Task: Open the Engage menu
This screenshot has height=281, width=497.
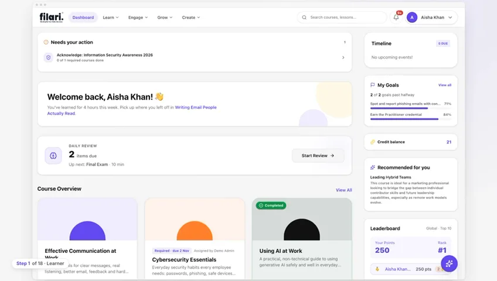Action: tap(138, 18)
